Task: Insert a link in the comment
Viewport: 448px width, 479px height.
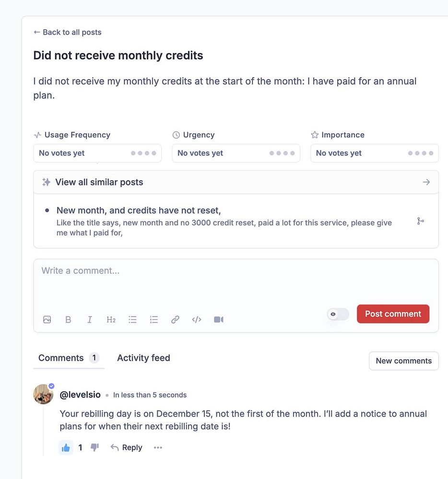Action: (175, 319)
